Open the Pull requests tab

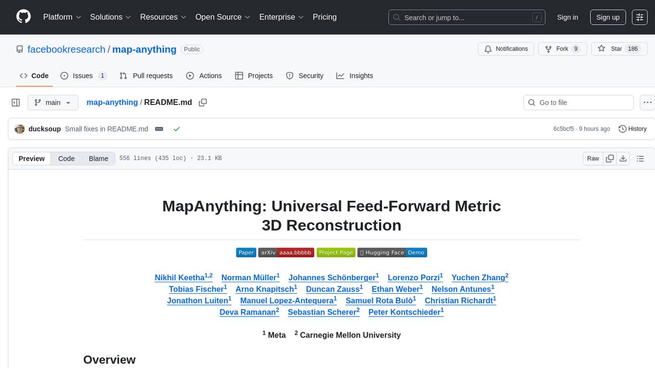(x=146, y=76)
